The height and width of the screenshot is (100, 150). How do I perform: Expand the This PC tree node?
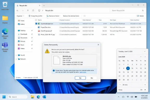pyautogui.click(x=16, y=55)
